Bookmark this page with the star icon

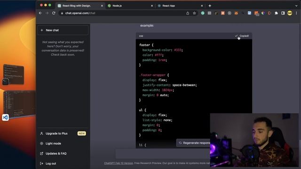tap(194, 13)
